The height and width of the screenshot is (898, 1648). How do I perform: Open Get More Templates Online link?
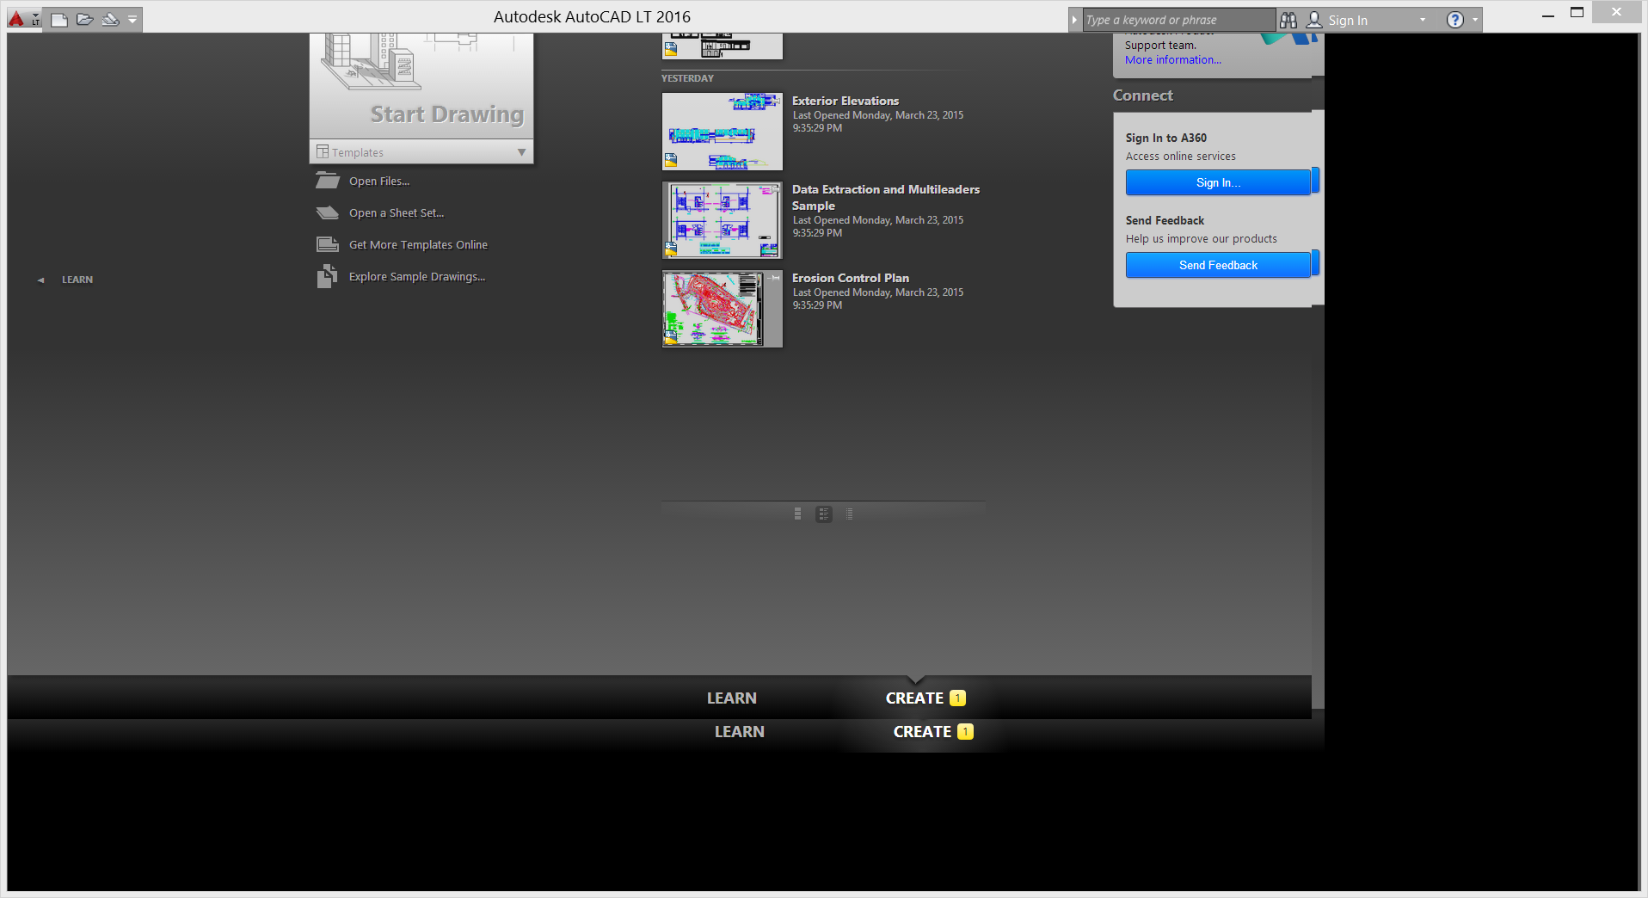(x=418, y=245)
